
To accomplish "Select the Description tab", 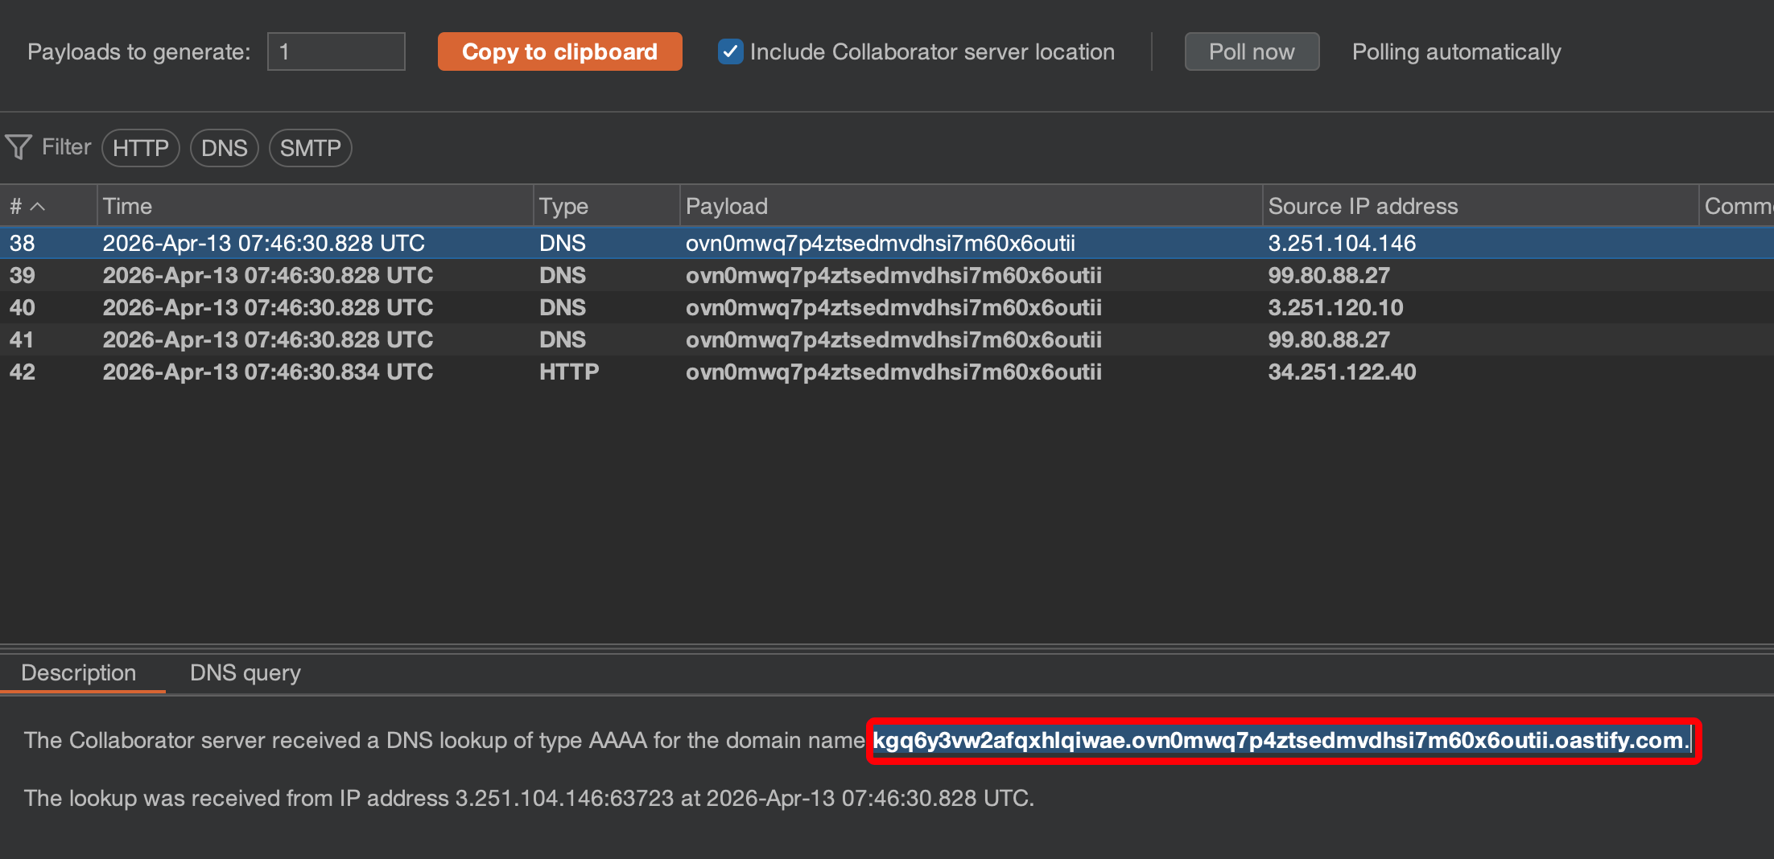I will (79, 672).
